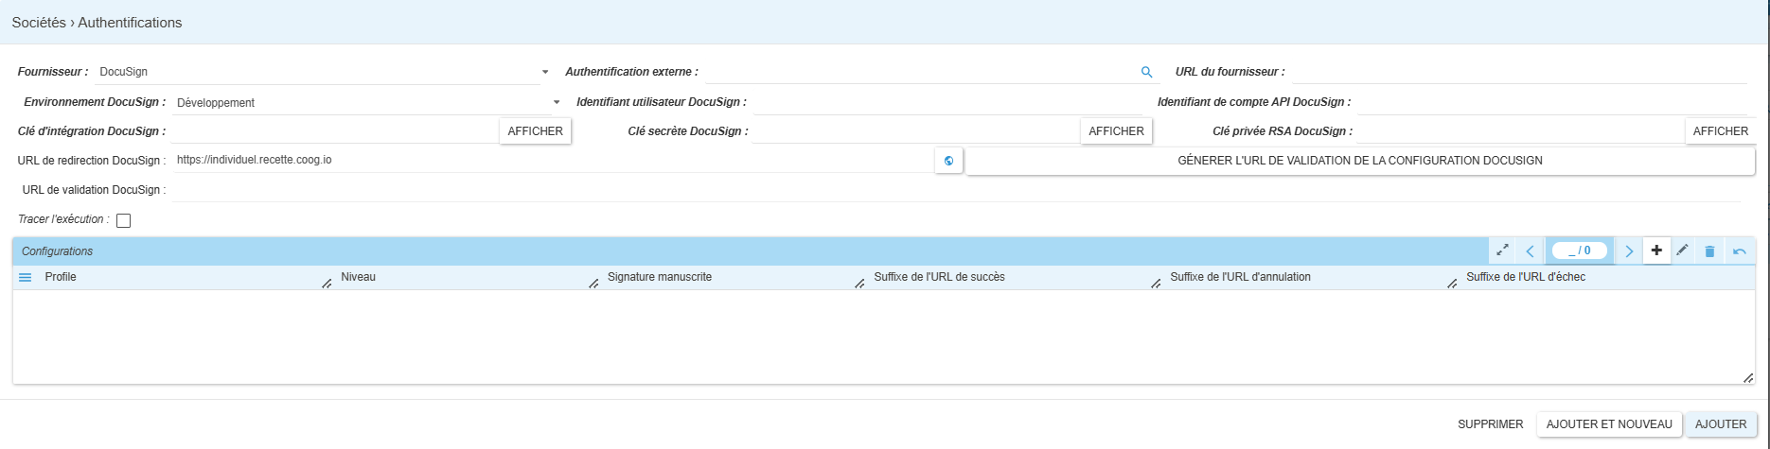Toggle the Tracer l'exécution checkbox
Screen dimensions: 1770x449
pyautogui.click(x=123, y=220)
